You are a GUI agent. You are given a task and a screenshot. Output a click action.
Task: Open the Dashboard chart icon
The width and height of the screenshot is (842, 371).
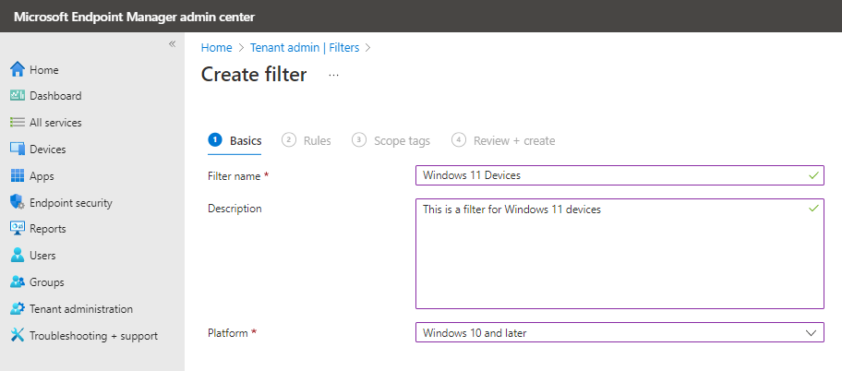pos(18,96)
